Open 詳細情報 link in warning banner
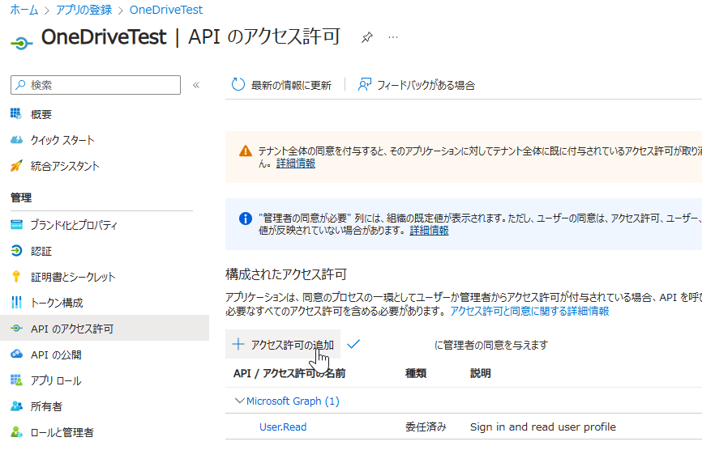This screenshot has width=702, height=450. pos(296,163)
